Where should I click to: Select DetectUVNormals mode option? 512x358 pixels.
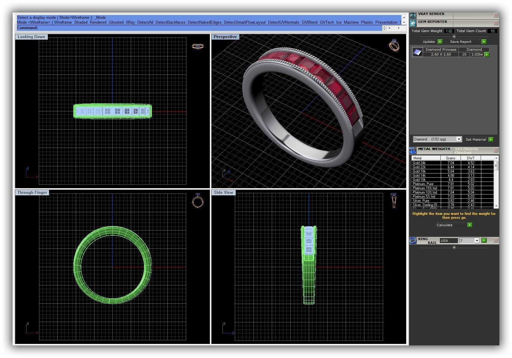(x=284, y=23)
